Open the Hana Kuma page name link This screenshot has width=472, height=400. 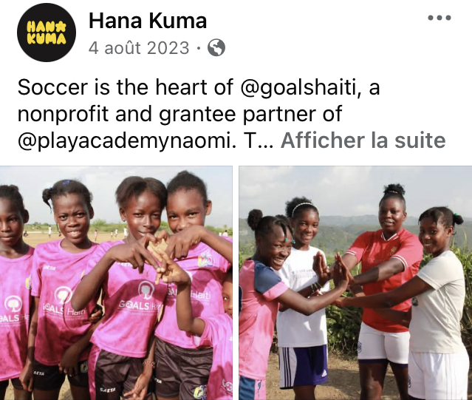148,21
